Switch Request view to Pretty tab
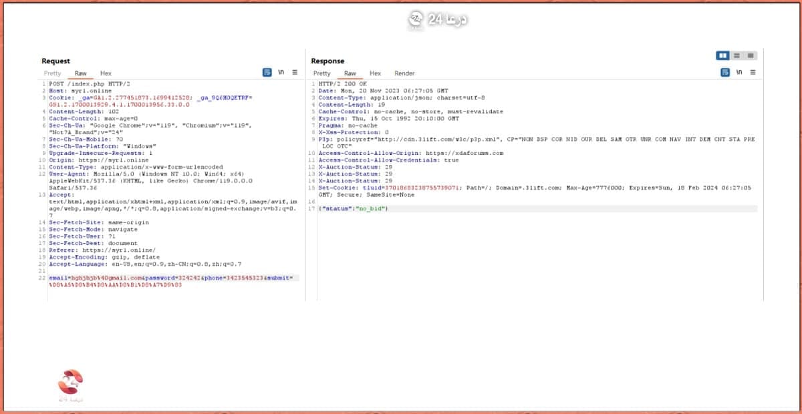Screen dimensions: 802x414 [x=52, y=73]
